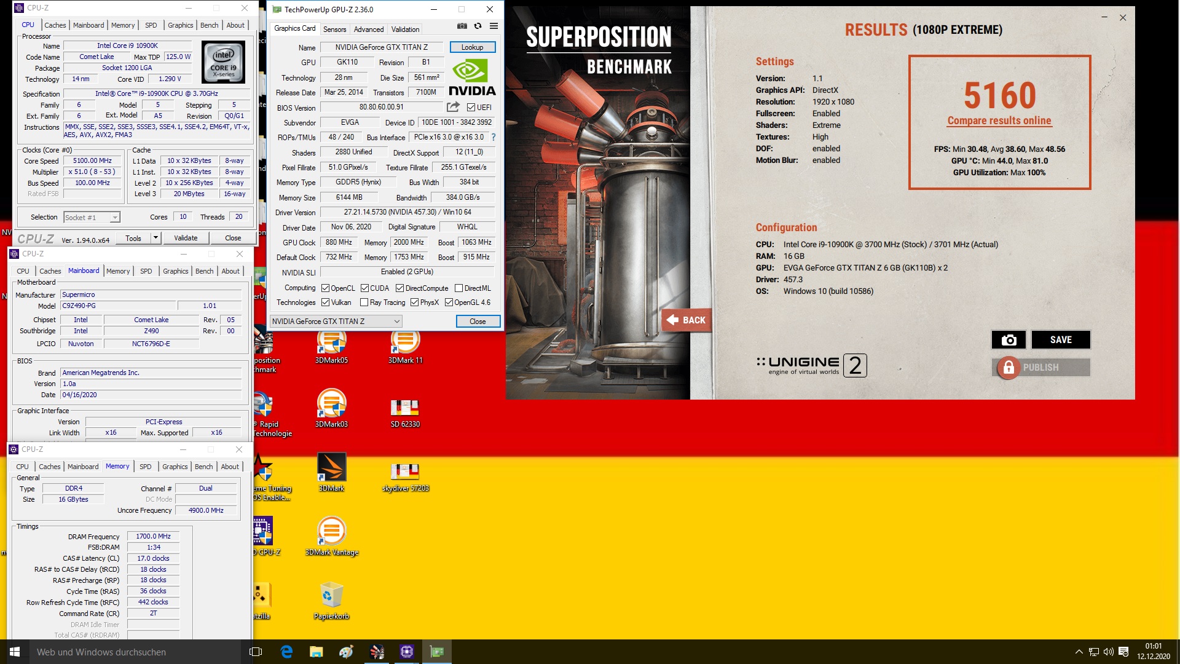Image resolution: width=1180 pixels, height=664 pixels.
Task: Click the Close button in CPU-Z
Action: 233,238
